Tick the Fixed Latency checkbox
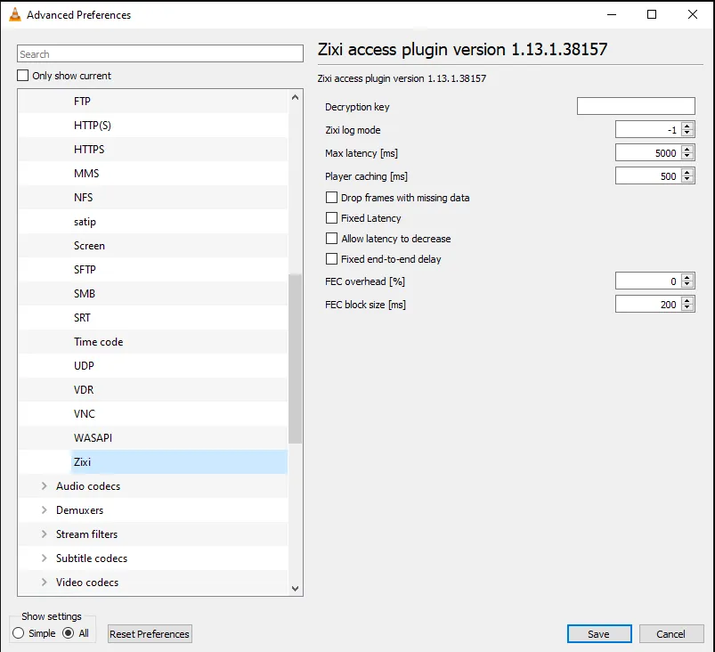The height and width of the screenshot is (652, 715). pos(331,218)
